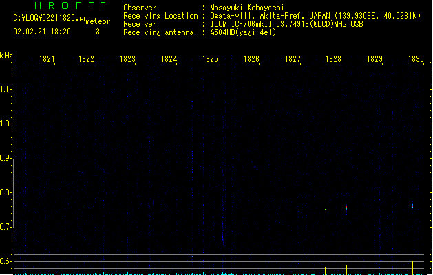Click the meteor echo just after 1828
The width and height of the screenshot is (433, 275).
pyautogui.click(x=346, y=207)
